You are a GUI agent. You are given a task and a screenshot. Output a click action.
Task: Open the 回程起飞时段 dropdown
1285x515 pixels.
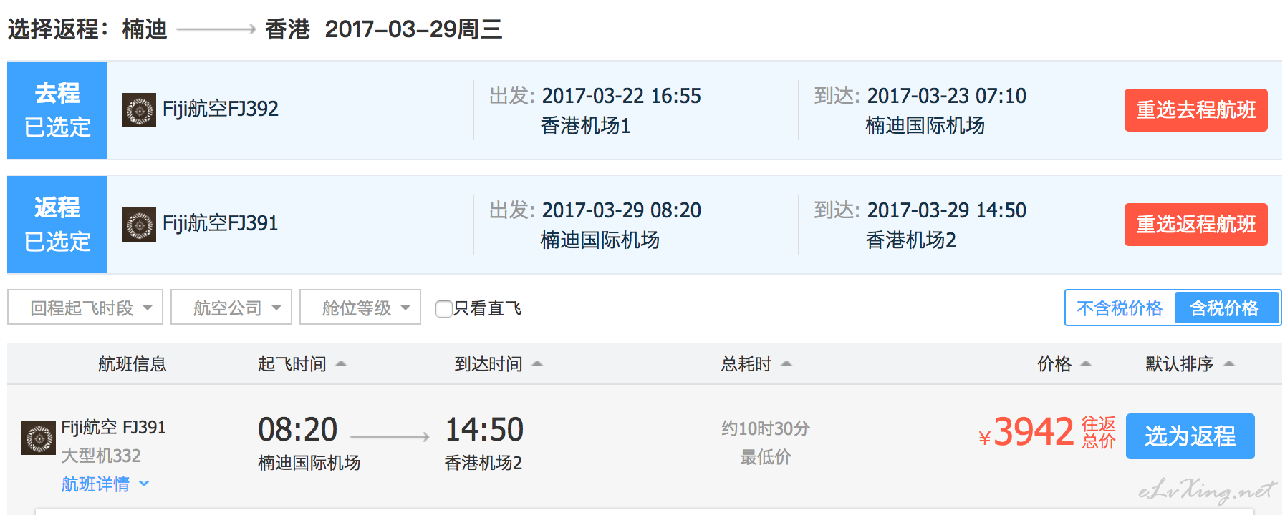(85, 307)
